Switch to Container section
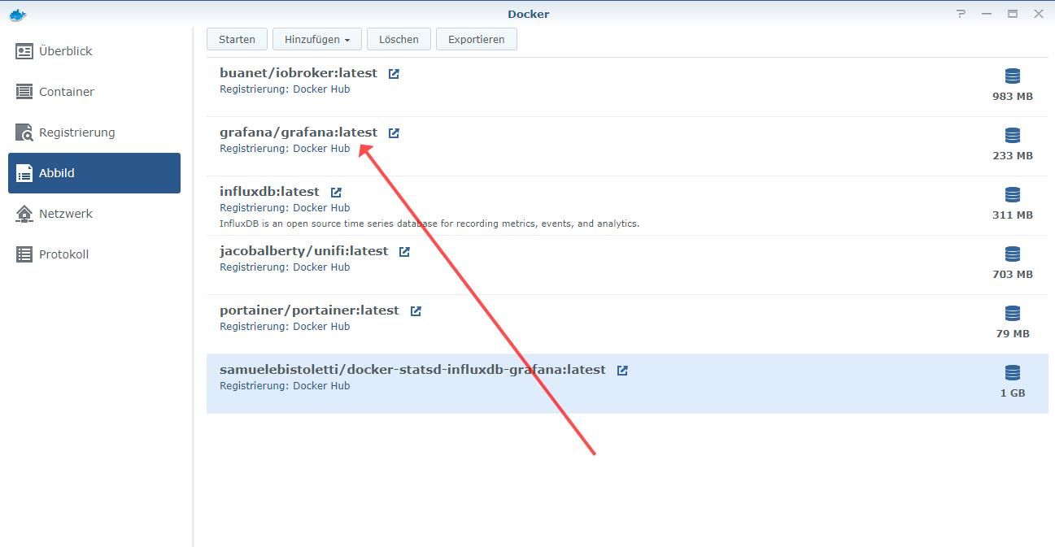The image size is (1055, 547). pos(94,92)
